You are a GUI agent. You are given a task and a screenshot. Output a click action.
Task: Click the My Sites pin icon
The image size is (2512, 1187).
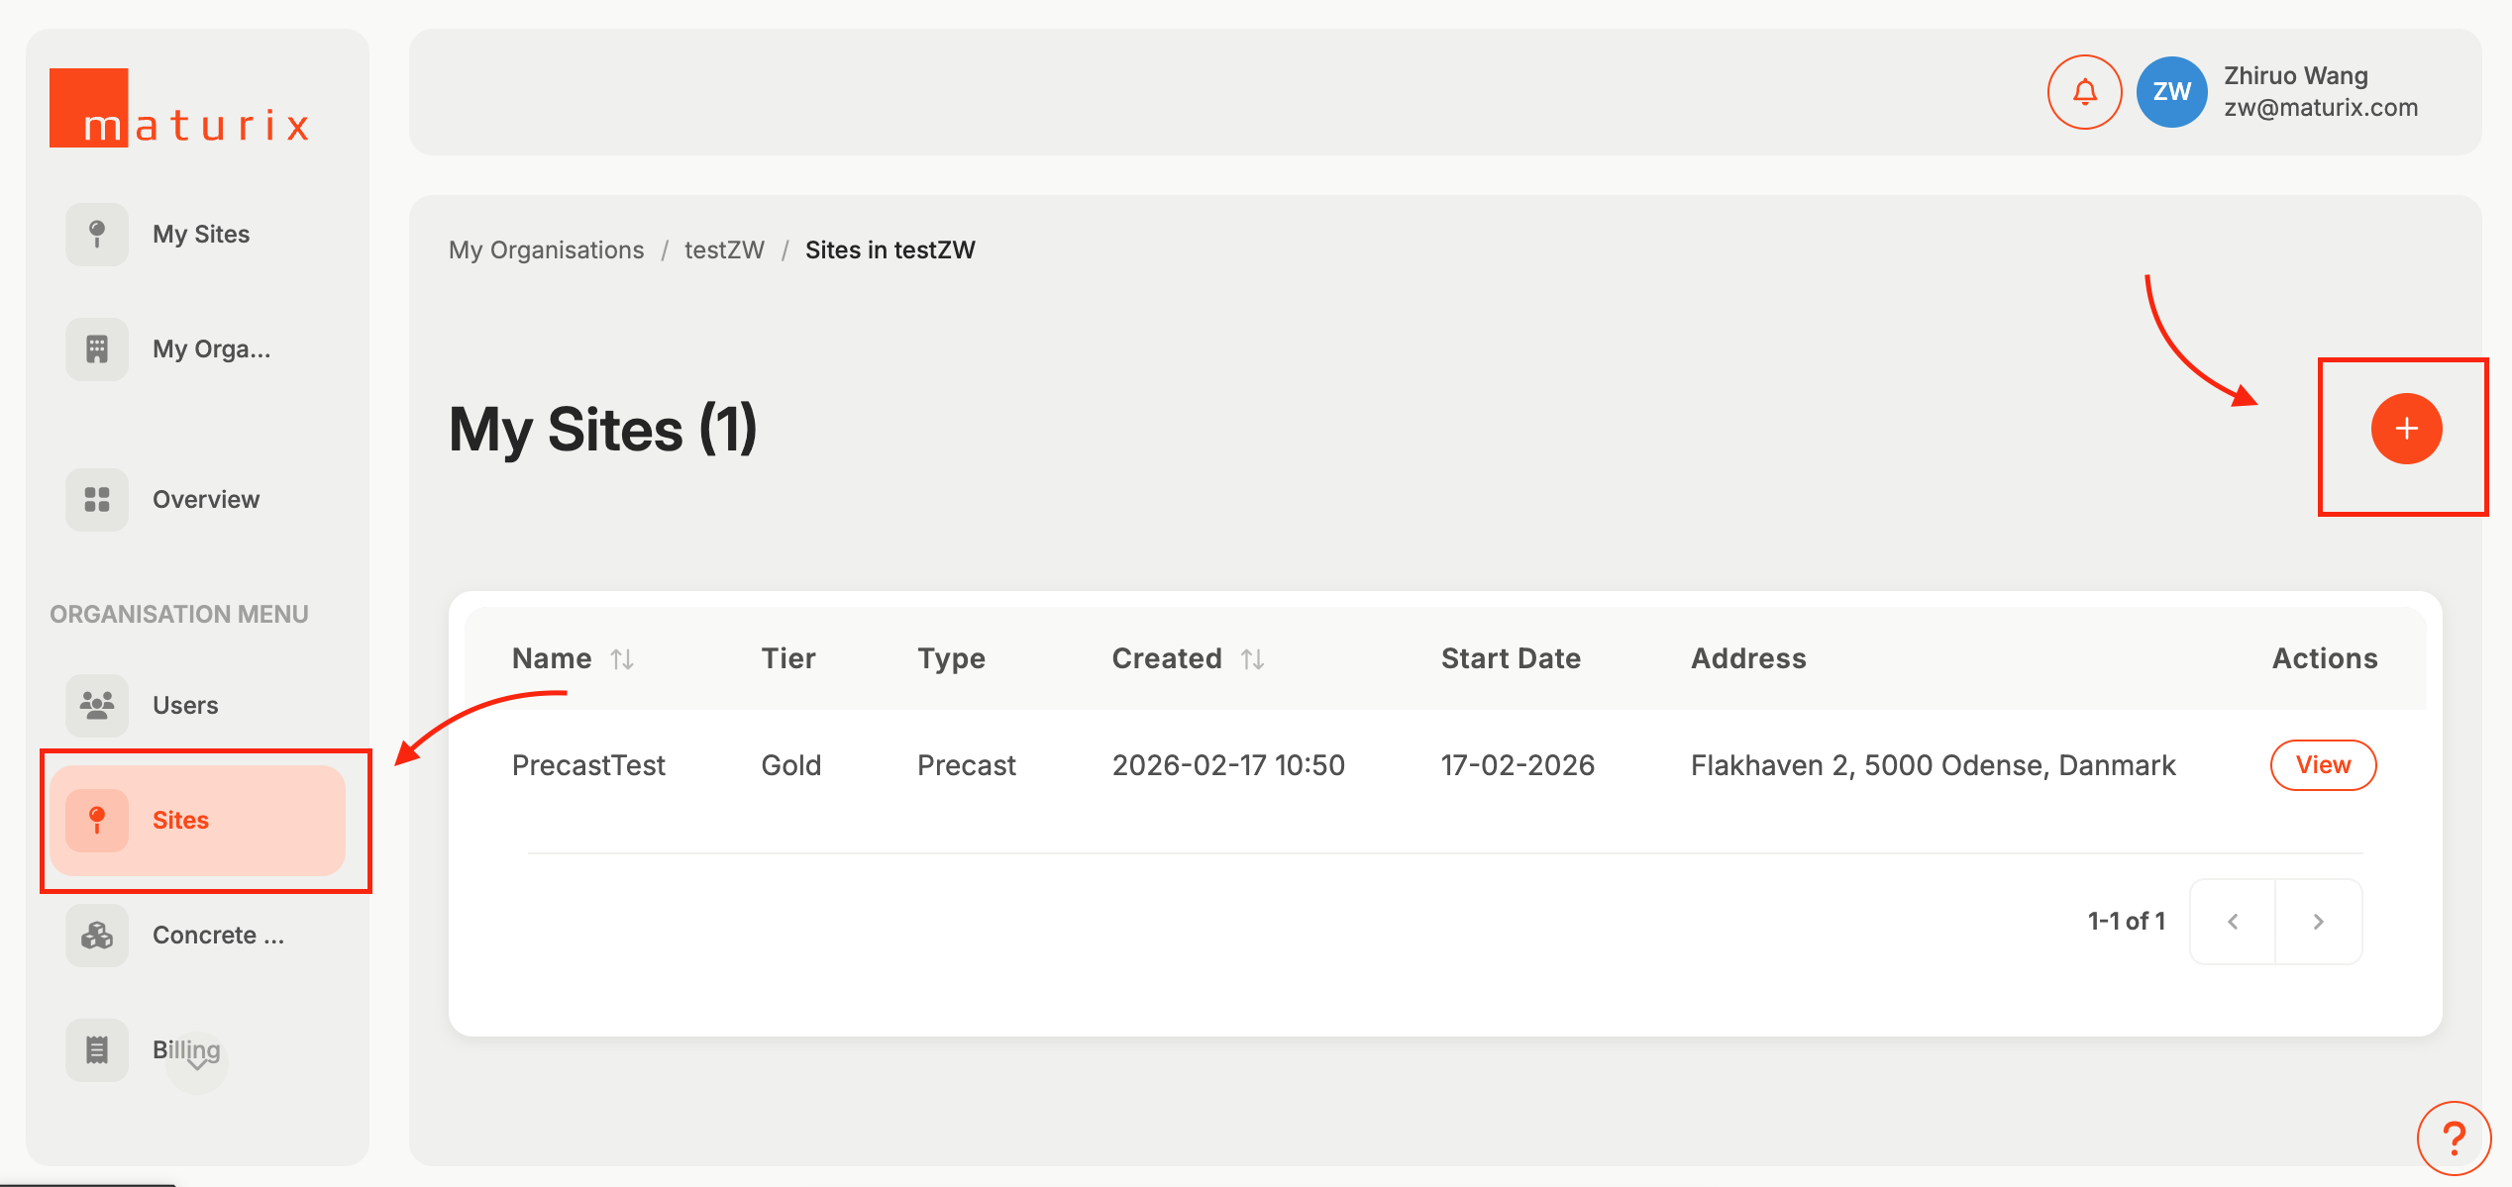click(97, 235)
